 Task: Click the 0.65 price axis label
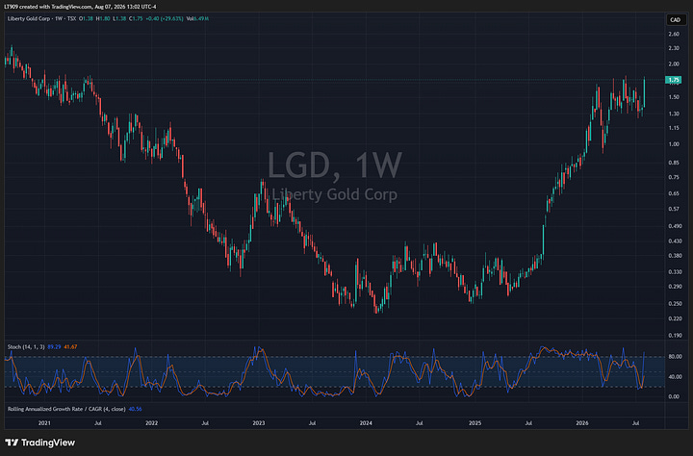674,193
